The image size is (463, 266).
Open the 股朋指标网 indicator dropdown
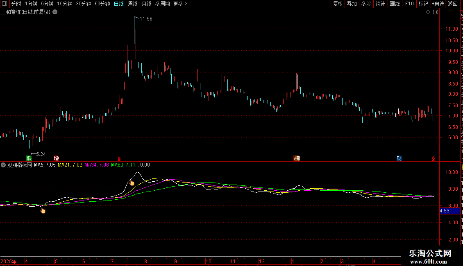tap(3, 165)
